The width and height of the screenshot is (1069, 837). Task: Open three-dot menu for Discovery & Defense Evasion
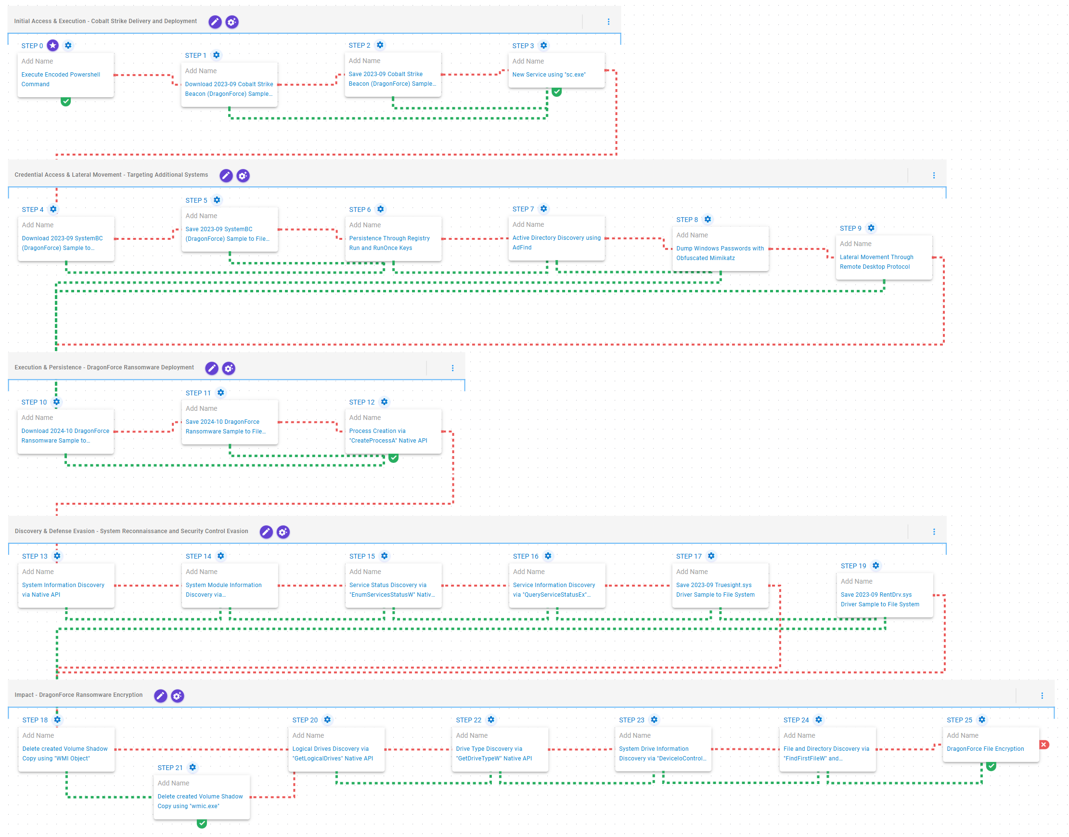pyautogui.click(x=933, y=532)
